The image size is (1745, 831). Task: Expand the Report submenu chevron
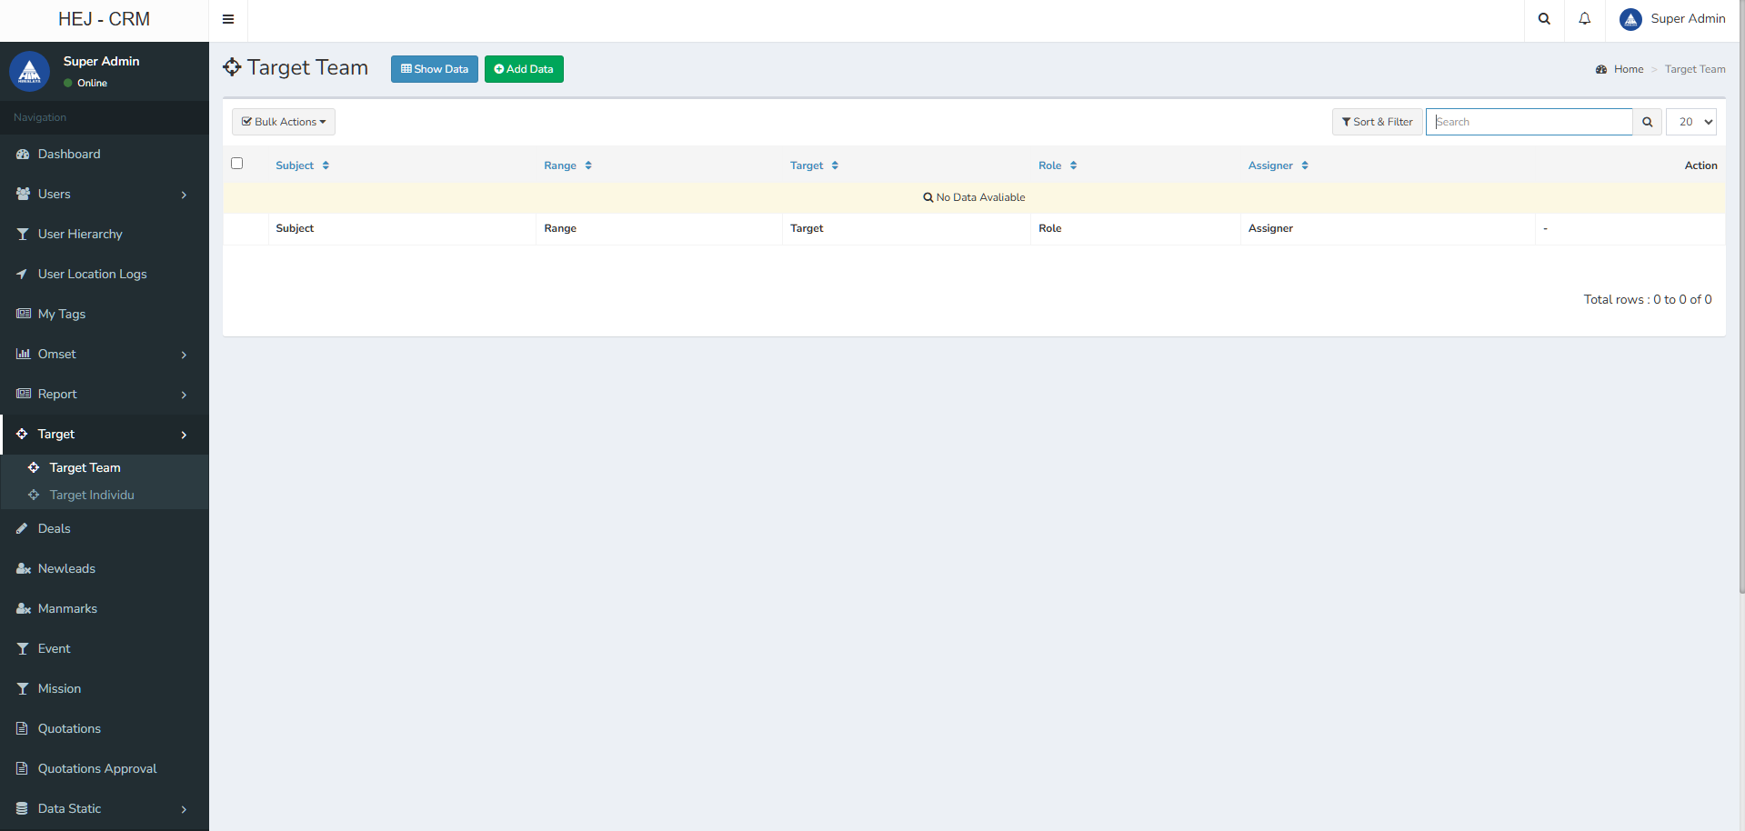pyautogui.click(x=184, y=395)
